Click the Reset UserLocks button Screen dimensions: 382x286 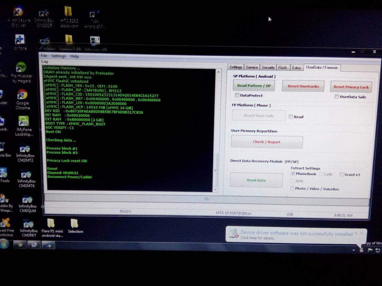coord(303,86)
